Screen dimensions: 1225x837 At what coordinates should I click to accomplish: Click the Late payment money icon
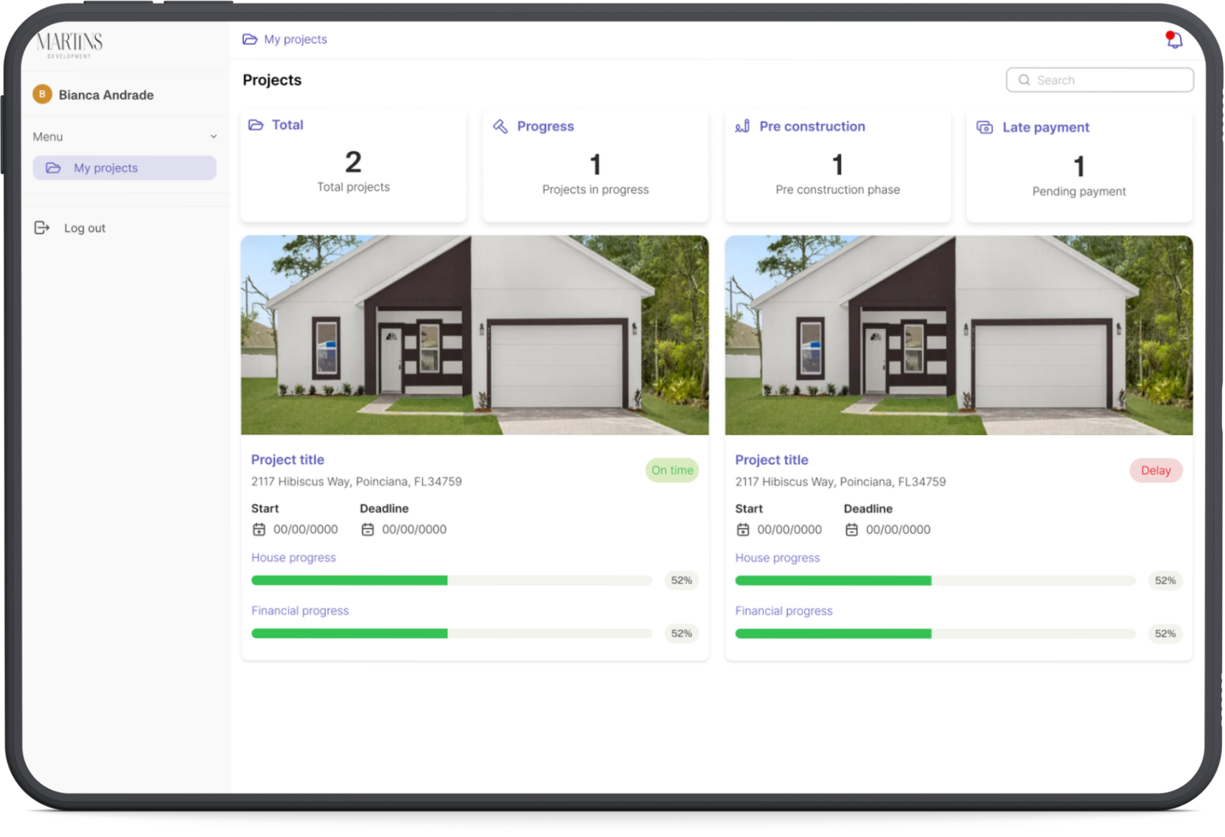[985, 128]
